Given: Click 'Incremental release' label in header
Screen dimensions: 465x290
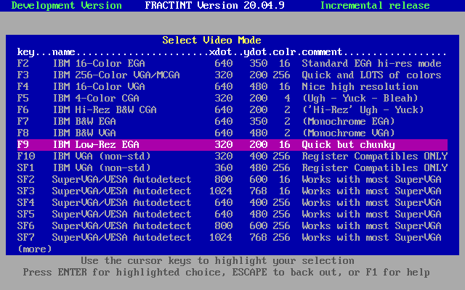Looking at the screenshot, I should pyautogui.click(x=375, y=6).
